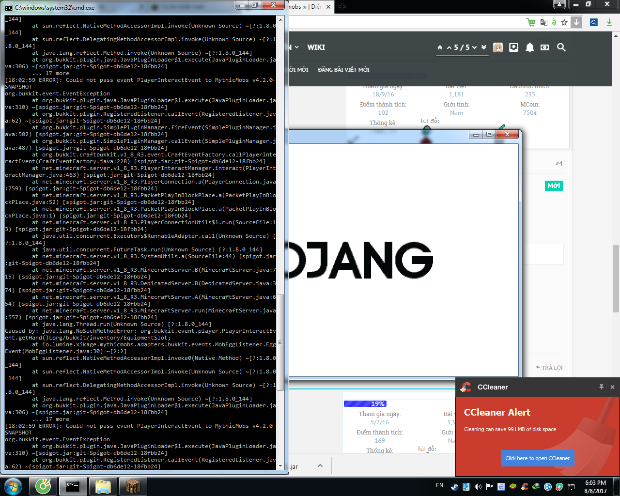Click the 19% progress bar in user card
The image size is (620, 496).
[365, 403]
